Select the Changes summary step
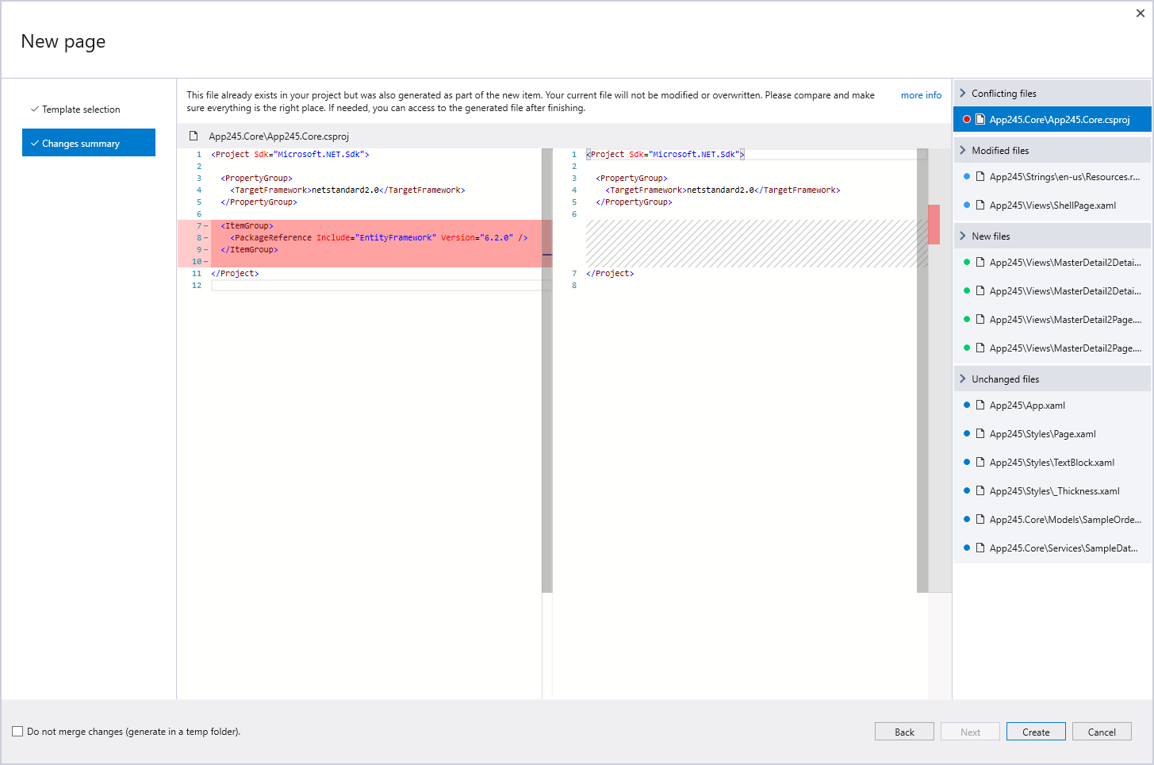The width and height of the screenshot is (1154, 765). 79,142
